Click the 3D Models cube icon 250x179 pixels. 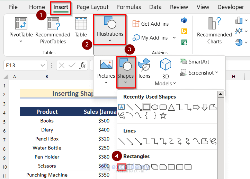click(166, 64)
